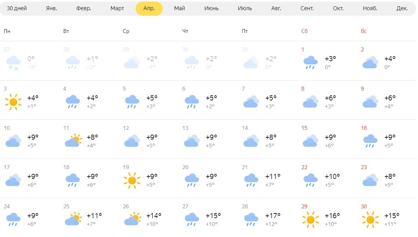Click the highlighted Апр. tab
The image size is (418, 237).
tap(149, 8)
